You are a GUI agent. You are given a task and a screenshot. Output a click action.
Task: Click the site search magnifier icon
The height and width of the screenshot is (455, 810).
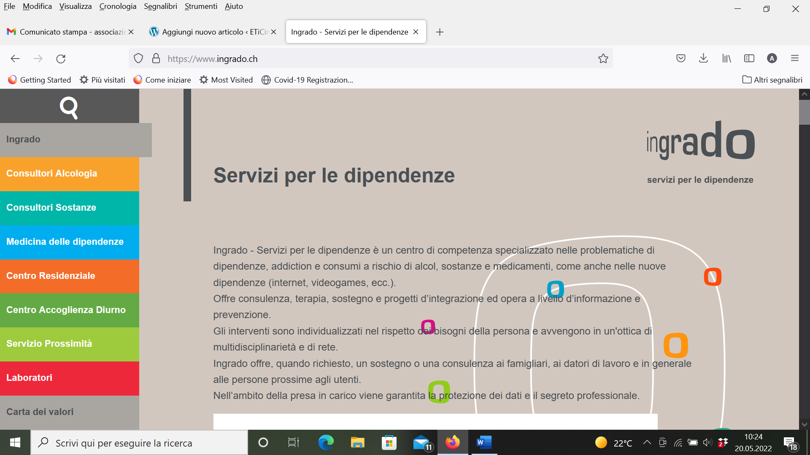69,107
